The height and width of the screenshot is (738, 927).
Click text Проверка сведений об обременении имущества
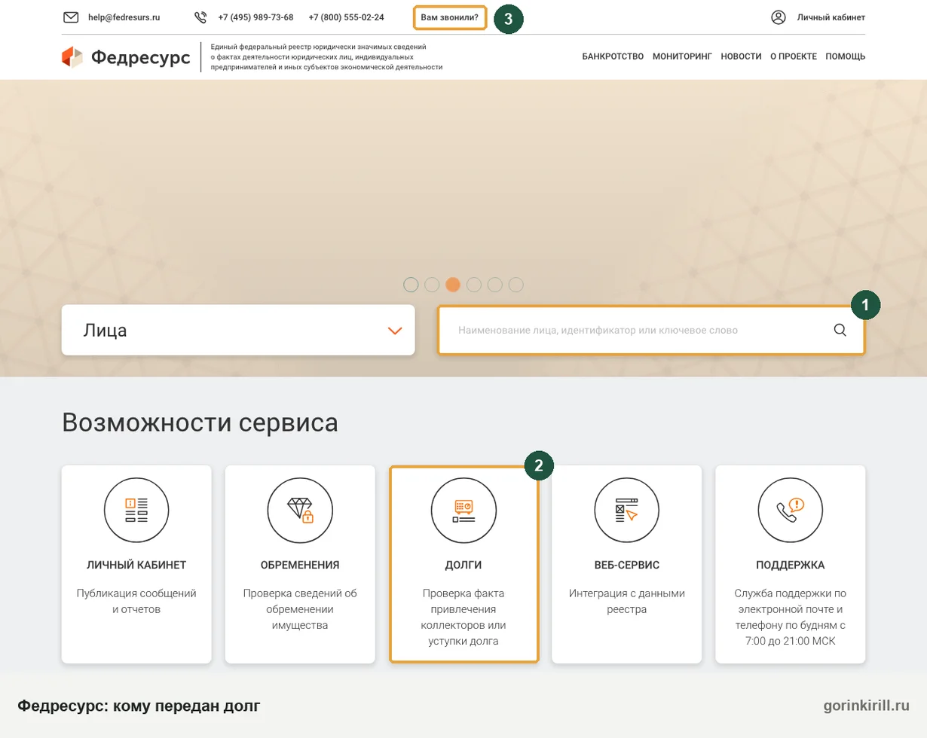(300, 609)
